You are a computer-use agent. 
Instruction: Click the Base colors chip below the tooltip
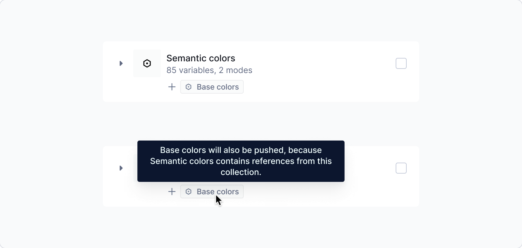[x=212, y=192]
